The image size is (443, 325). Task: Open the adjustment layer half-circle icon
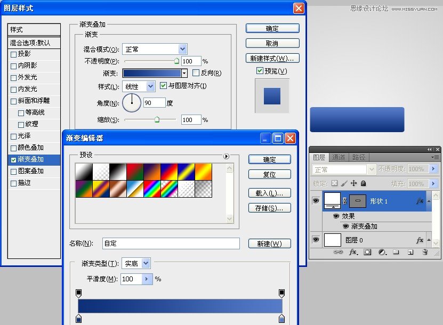coord(382,253)
